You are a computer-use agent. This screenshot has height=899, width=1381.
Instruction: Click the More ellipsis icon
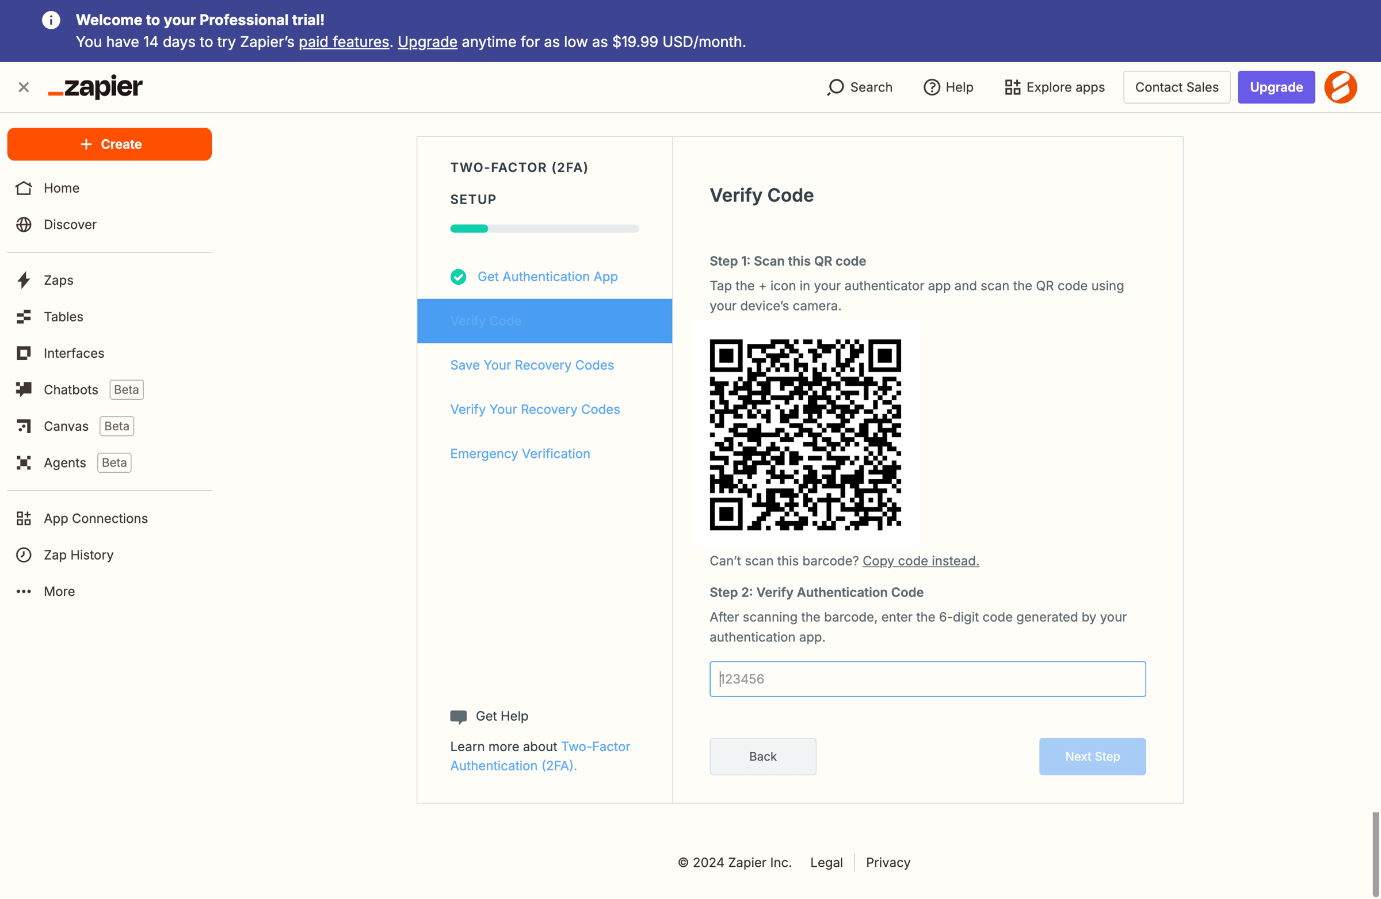click(24, 592)
